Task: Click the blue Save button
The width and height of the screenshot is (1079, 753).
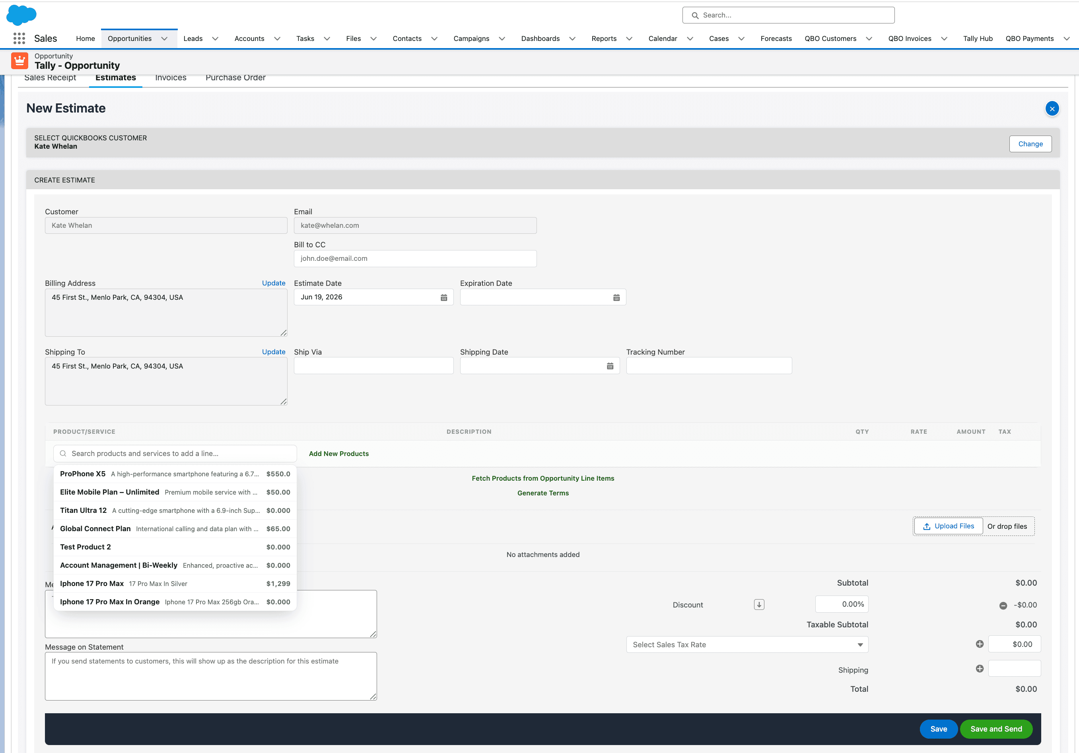Action: (939, 729)
